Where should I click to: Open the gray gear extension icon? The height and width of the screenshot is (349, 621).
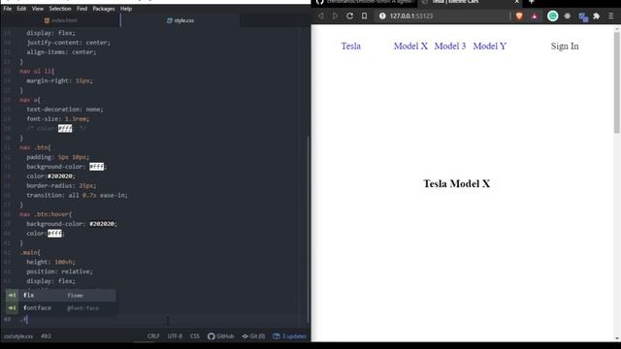pyautogui.click(x=567, y=16)
